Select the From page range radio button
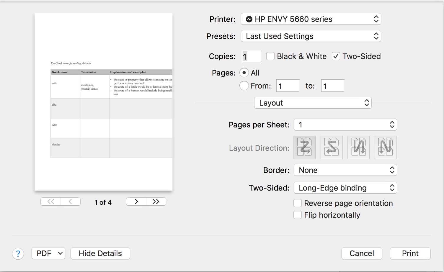The width and height of the screenshot is (444, 272). [x=244, y=86]
